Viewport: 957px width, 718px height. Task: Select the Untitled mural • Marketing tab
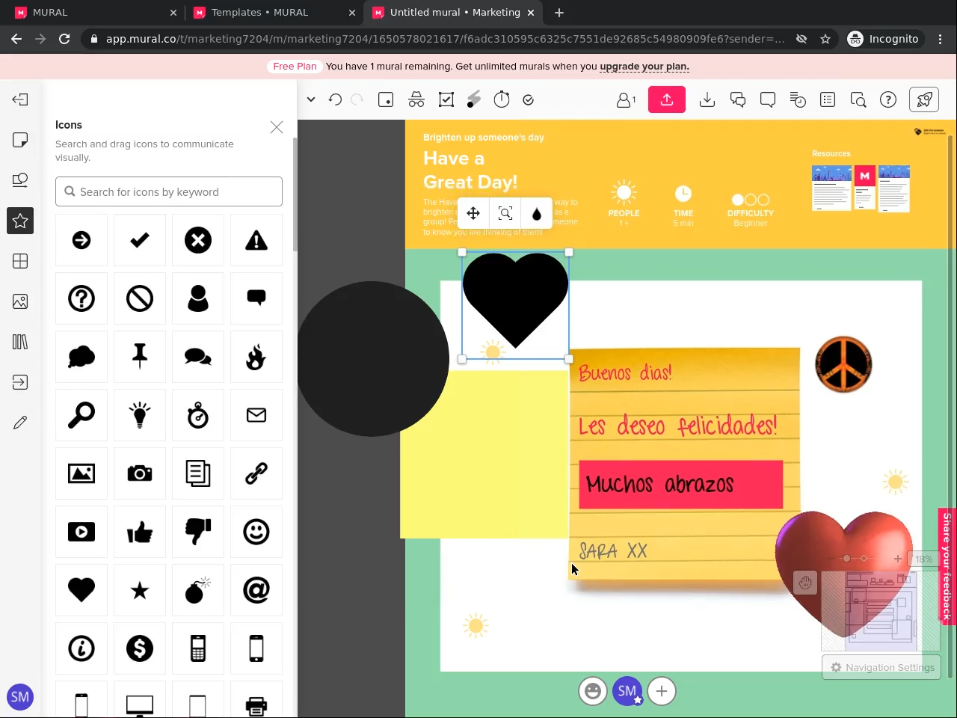[x=455, y=13]
